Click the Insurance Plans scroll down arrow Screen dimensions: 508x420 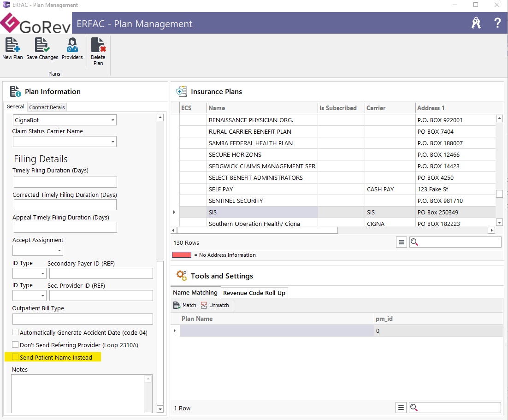499,222
